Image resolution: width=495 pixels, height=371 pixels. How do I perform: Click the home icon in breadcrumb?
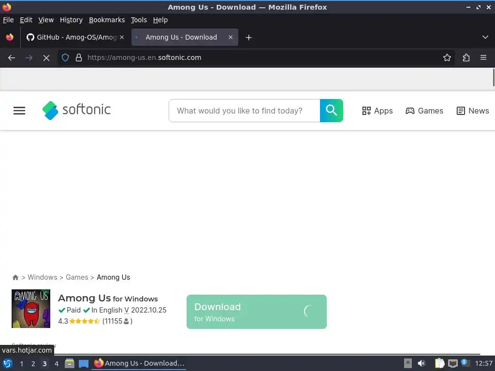tap(15, 277)
